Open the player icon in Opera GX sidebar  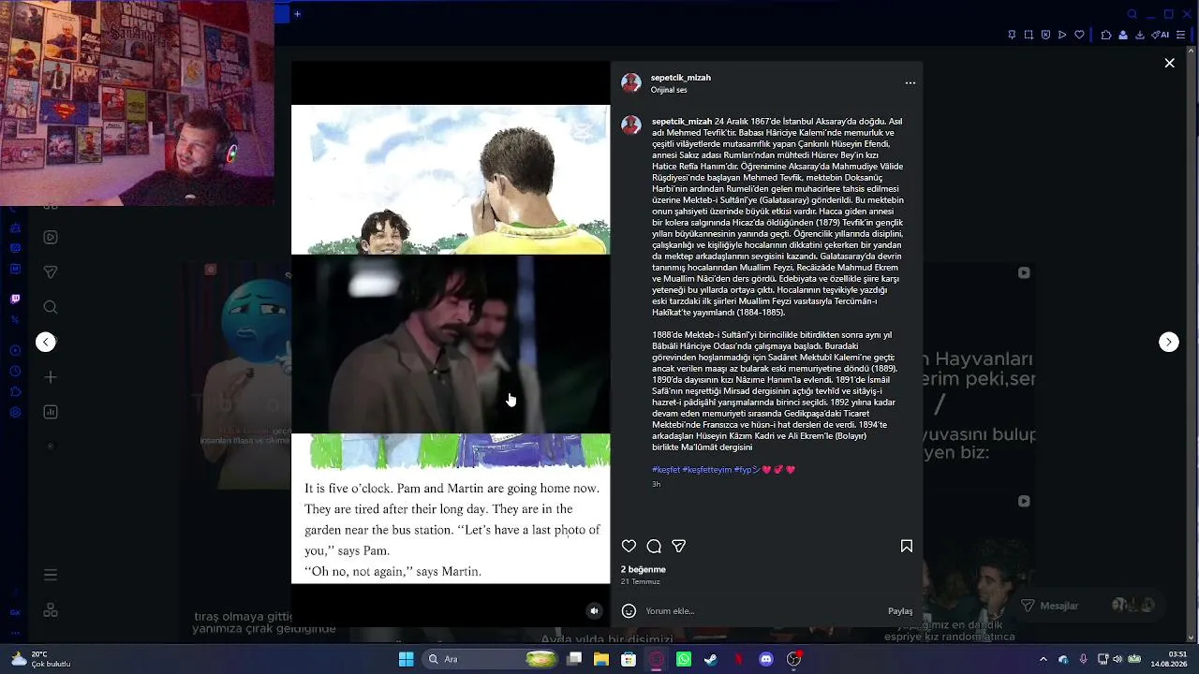coord(15,351)
